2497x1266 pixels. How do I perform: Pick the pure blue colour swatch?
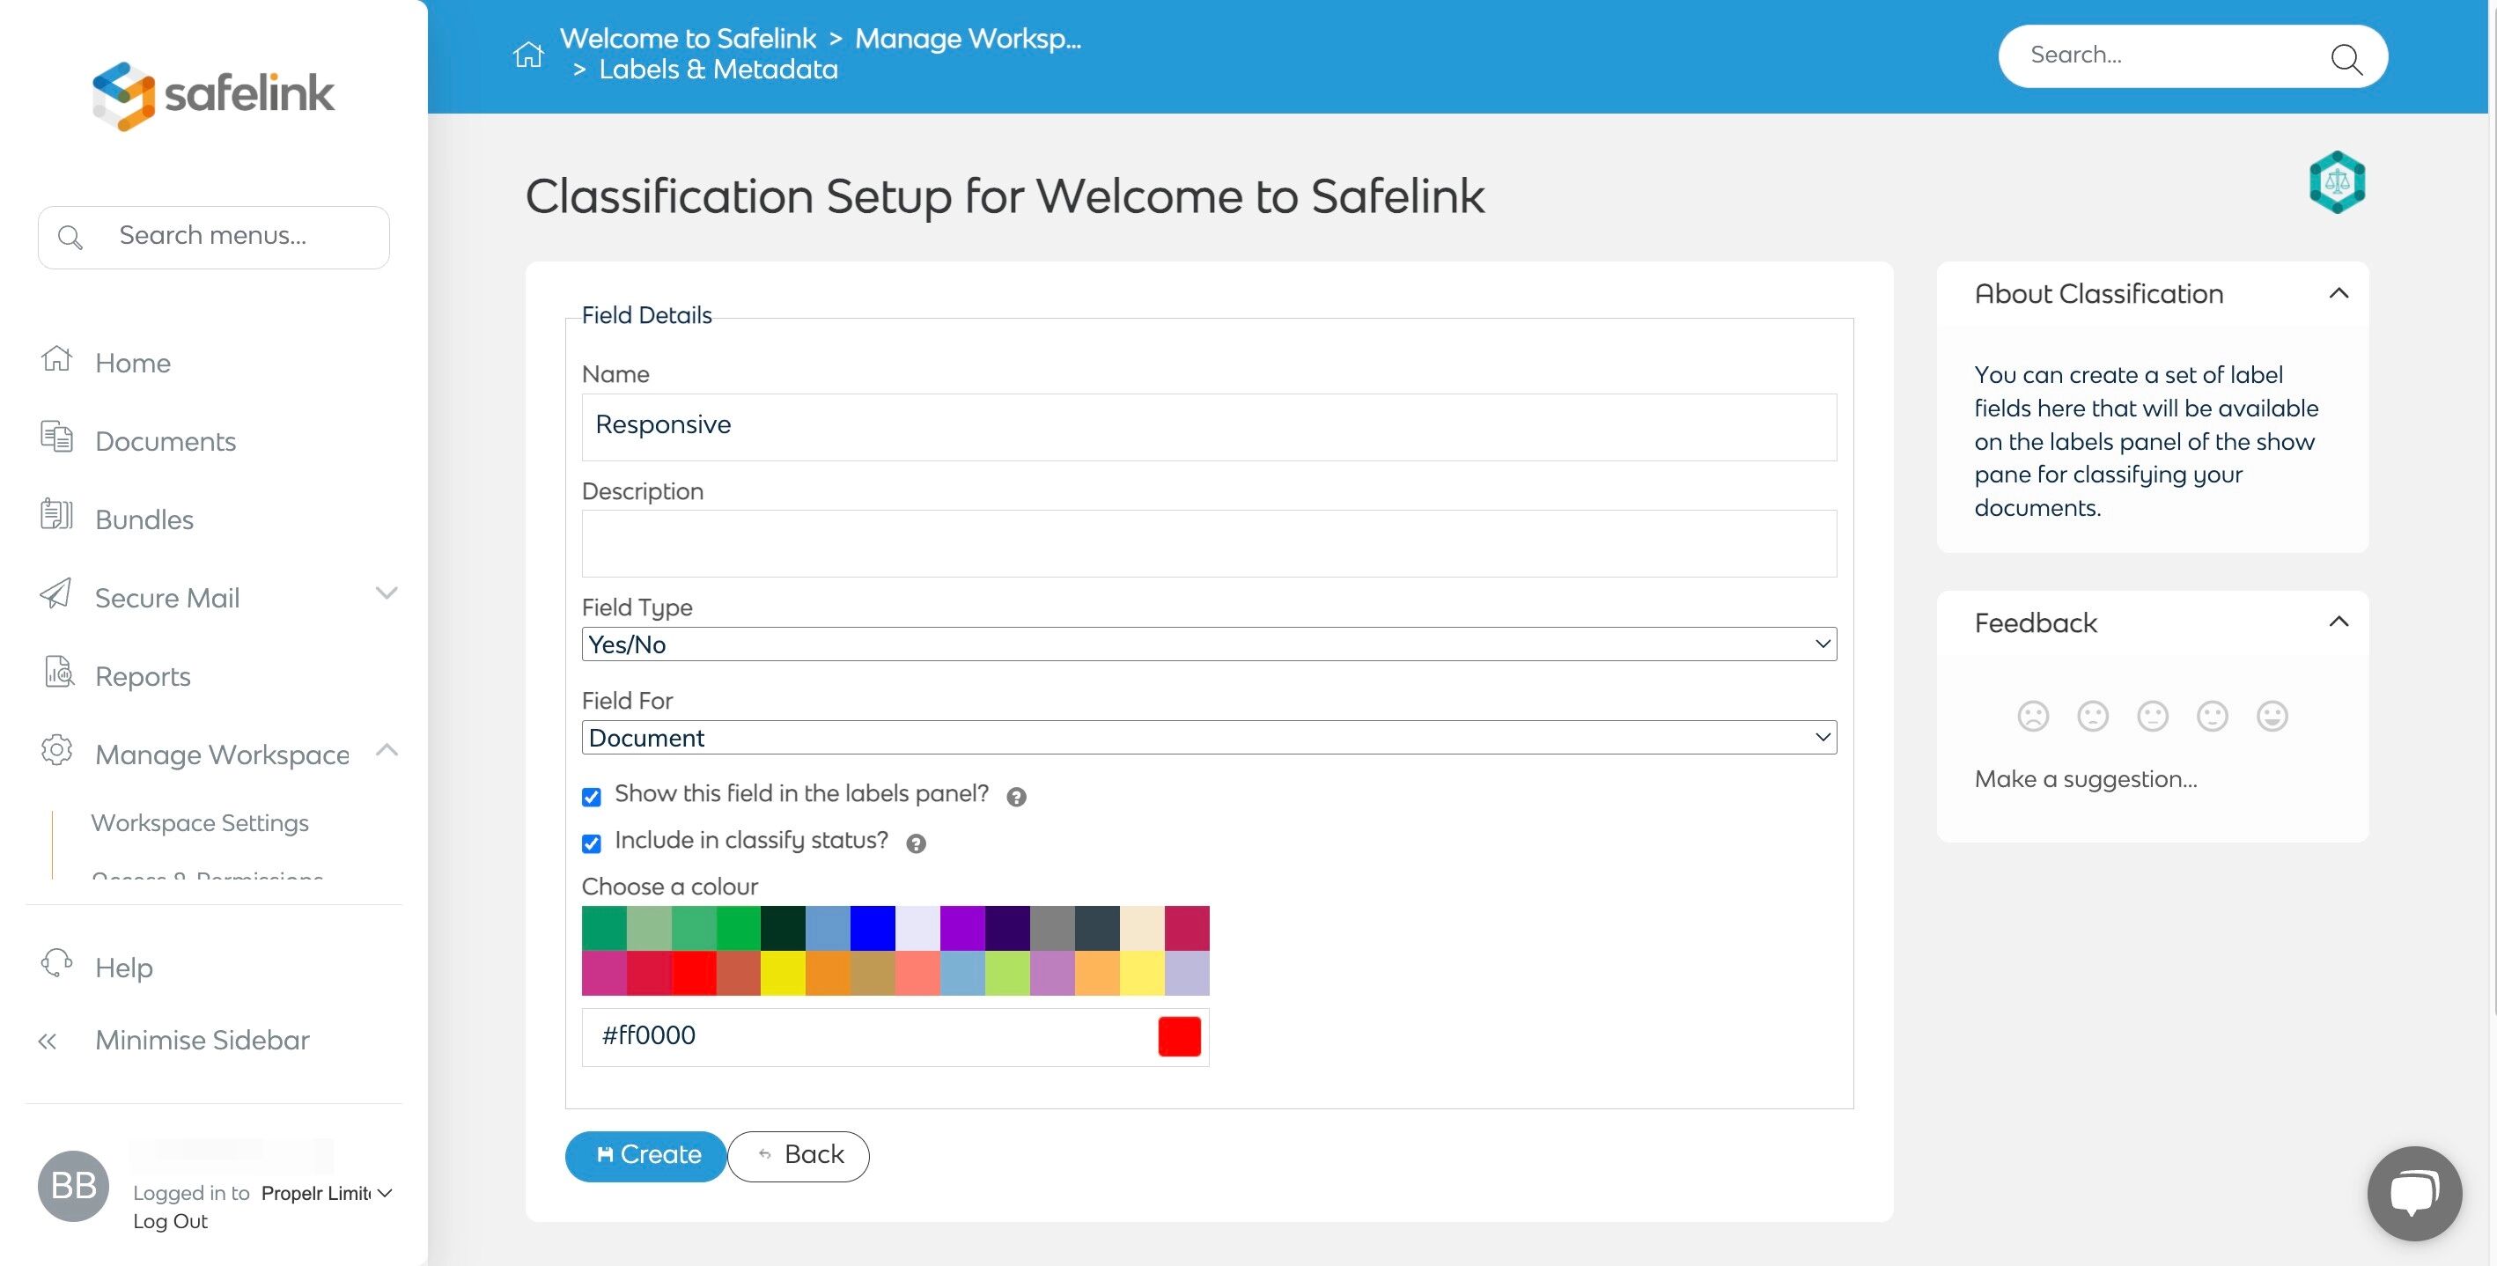[x=872, y=928]
